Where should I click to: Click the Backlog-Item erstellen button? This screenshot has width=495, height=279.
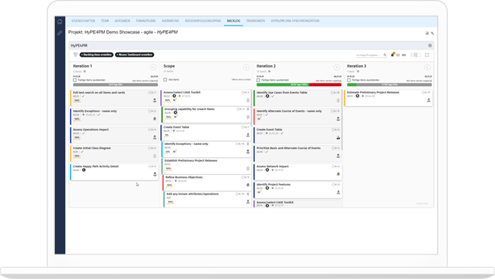[x=96, y=54]
